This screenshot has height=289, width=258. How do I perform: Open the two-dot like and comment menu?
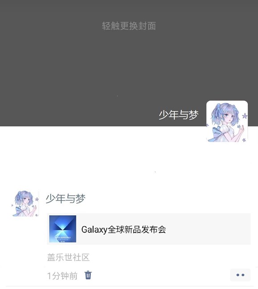(240, 275)
